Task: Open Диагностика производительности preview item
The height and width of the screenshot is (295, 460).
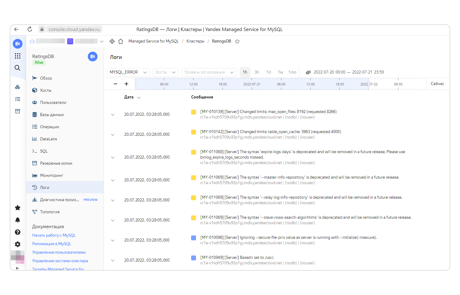Action: click(x=65, y=200)
